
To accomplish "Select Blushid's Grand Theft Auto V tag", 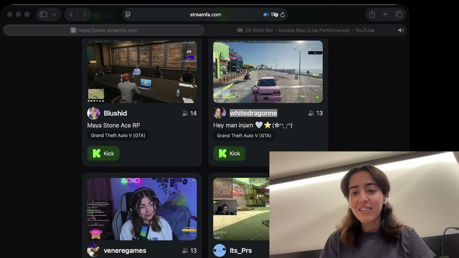I will [x=118, y=135].
